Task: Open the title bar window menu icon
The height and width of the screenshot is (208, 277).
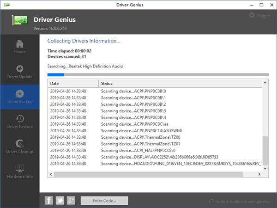Action: [7, 5]
